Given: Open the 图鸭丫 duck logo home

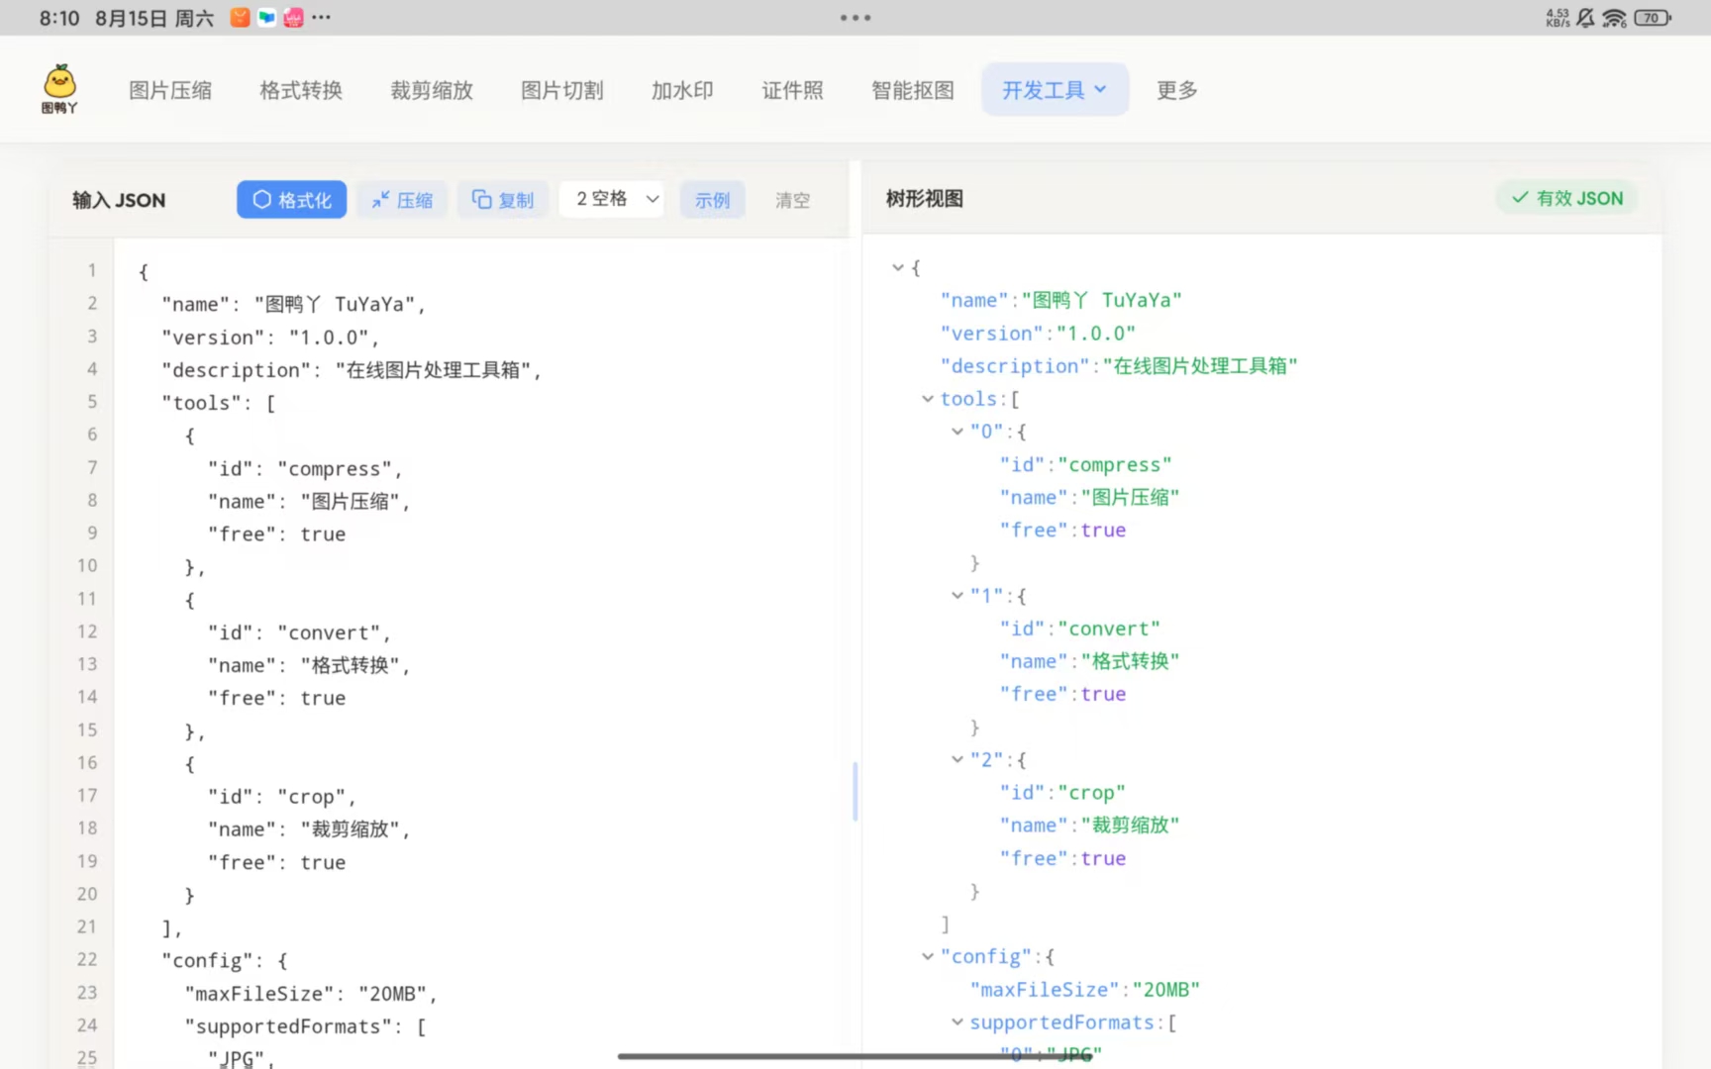Looking at the screenshot, I should coord(59,89).
